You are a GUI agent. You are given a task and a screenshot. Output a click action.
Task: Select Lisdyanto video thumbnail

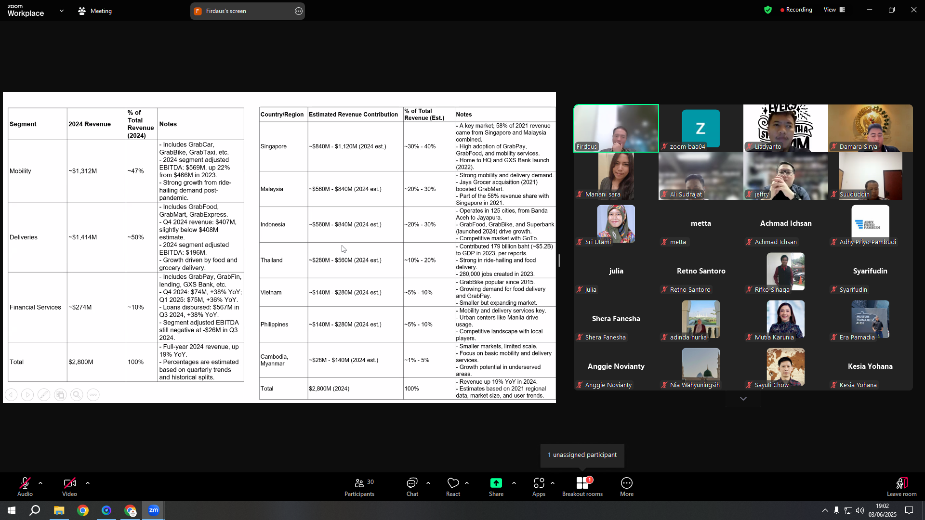coord(786,129)
